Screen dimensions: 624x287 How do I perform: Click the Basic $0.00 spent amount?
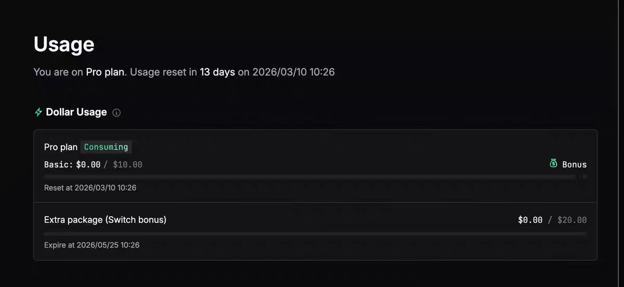(88, 164)
